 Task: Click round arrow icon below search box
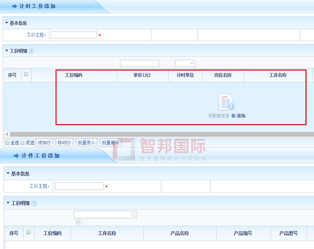tap(78, 222)
